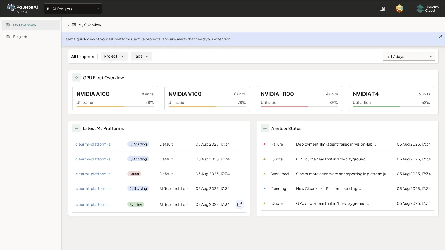Screen dimensions: 445x250
Task: Select the NVIDIA T4 GPU card
Action: coord(391,98)
